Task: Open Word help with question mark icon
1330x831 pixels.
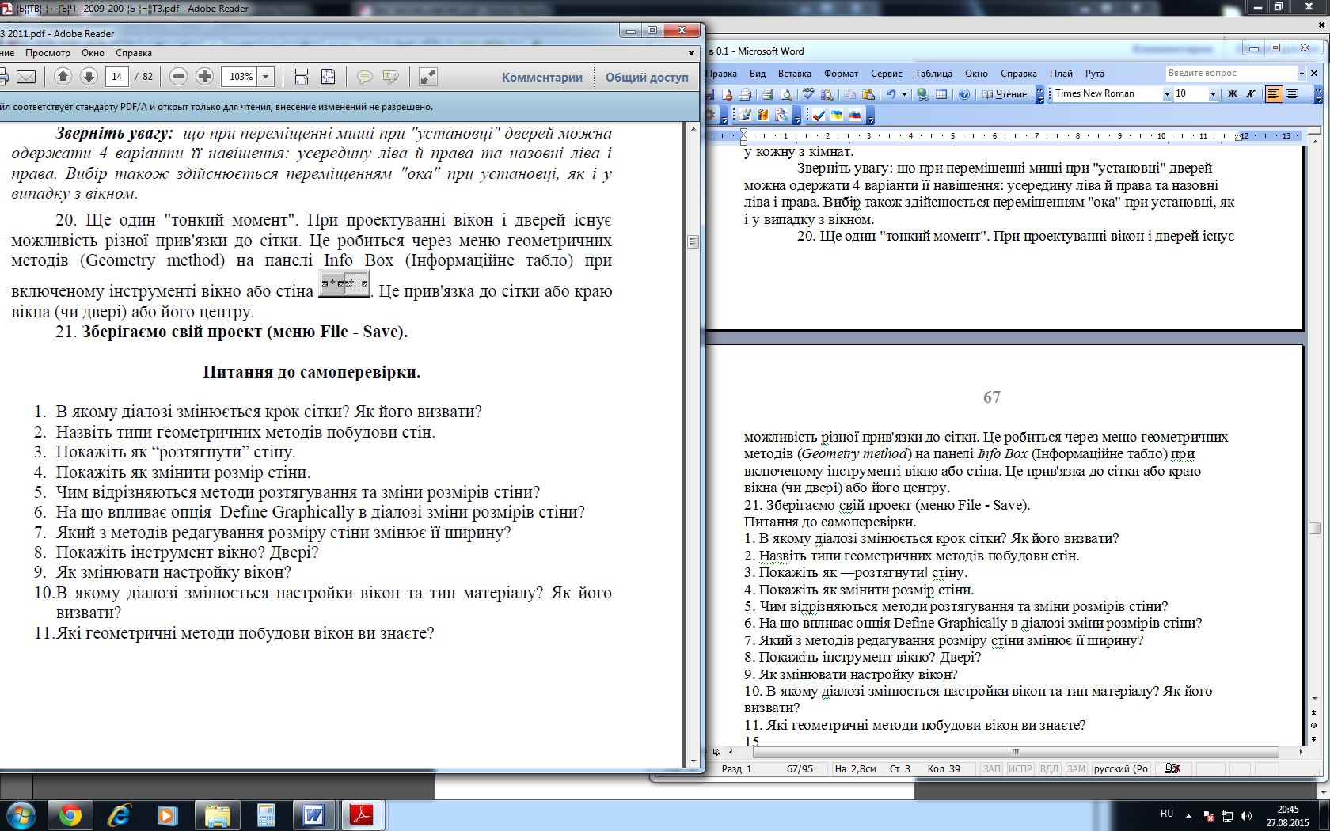Action: coord(964,94)
